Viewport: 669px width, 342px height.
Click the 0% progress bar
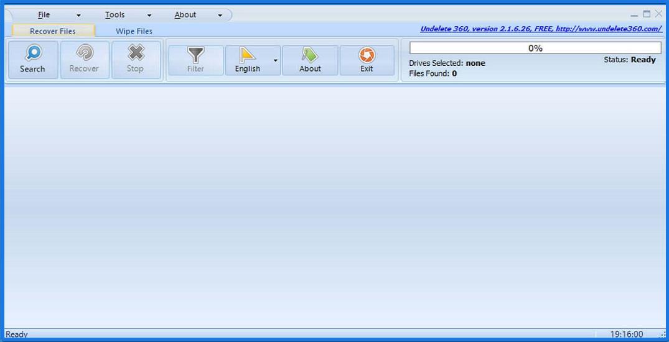pos(535,48)
